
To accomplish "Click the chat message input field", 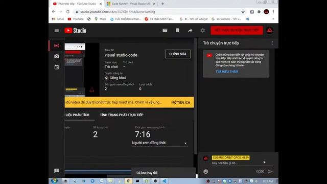I will [242, 163].
